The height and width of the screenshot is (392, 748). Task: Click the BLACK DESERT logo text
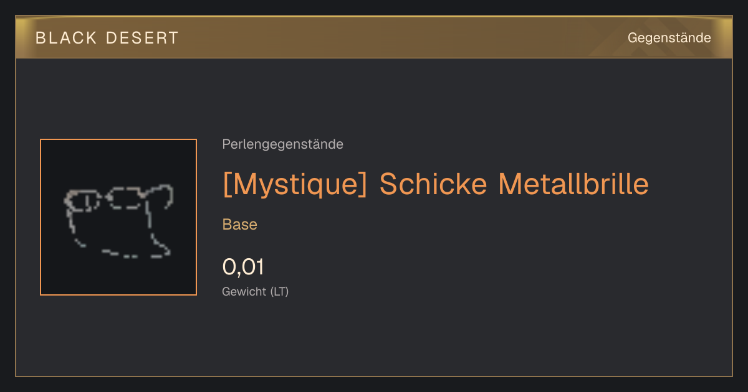(107, 38)
